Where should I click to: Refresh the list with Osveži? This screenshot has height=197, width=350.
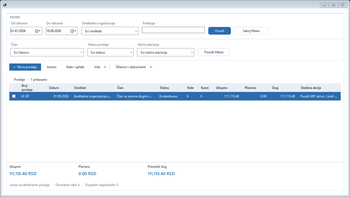(x=220, y=31)
